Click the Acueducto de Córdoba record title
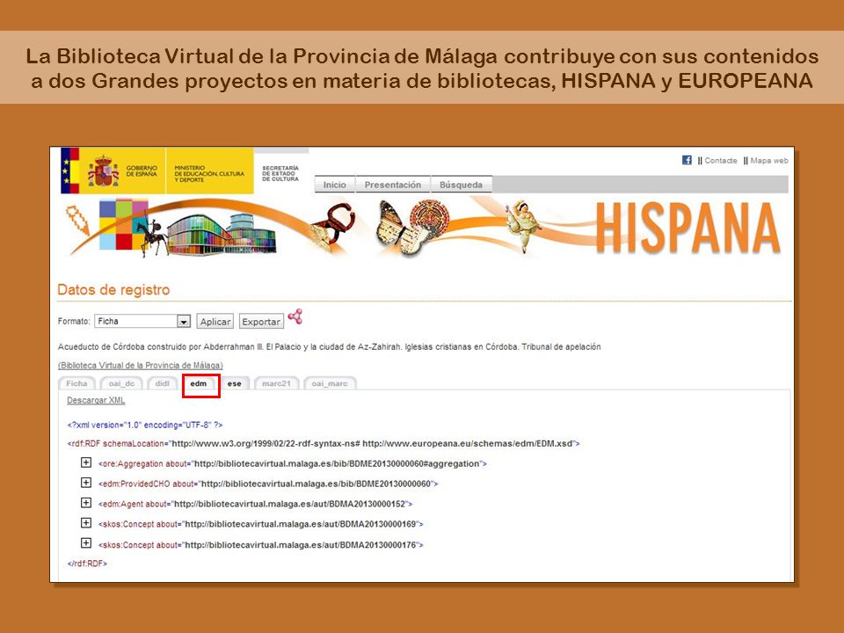The height and width of the screenshot is (633, 844). coord(329,346)
